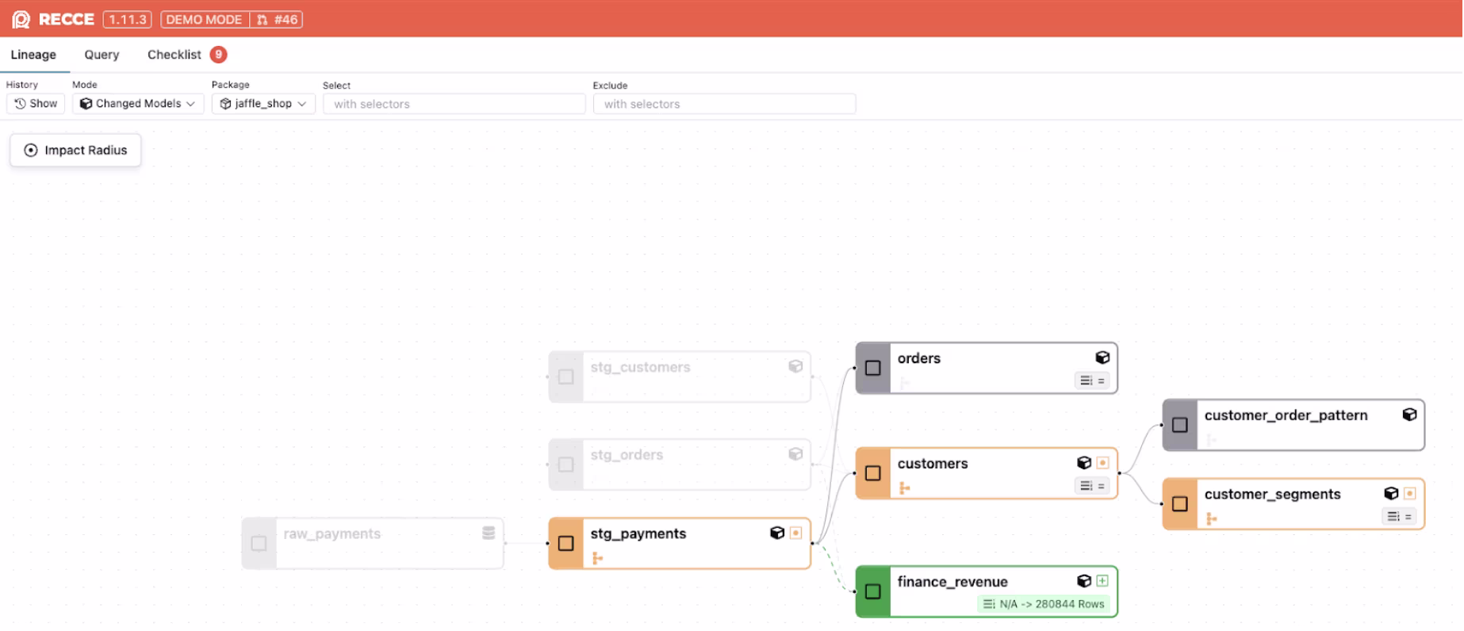Select the customer_segments node label

[x=1273, y=494]
